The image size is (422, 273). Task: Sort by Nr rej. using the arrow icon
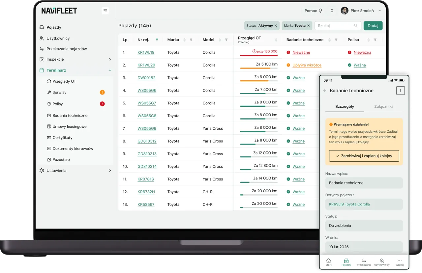tap(157, 40)
